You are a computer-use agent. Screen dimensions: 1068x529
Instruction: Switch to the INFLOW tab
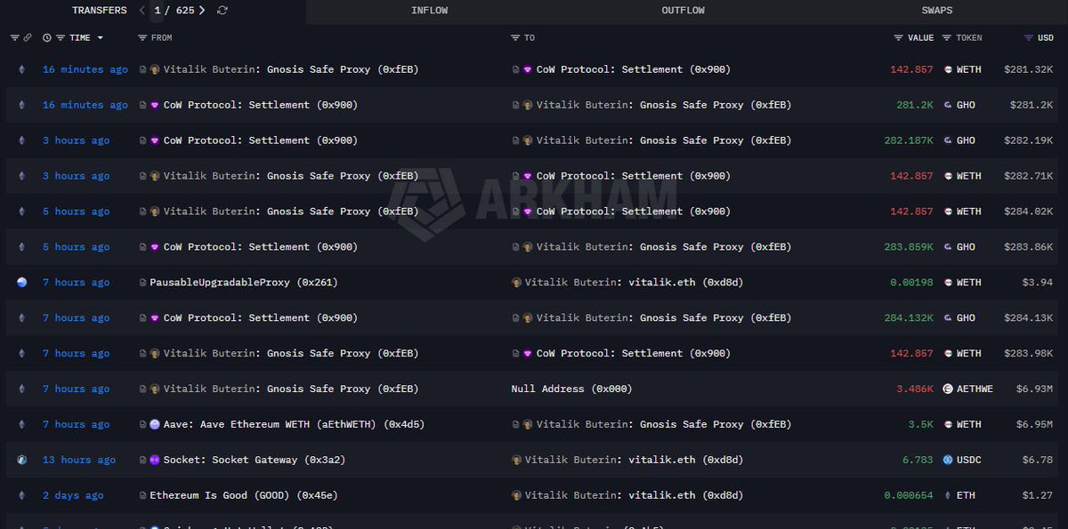pos(429,11)
